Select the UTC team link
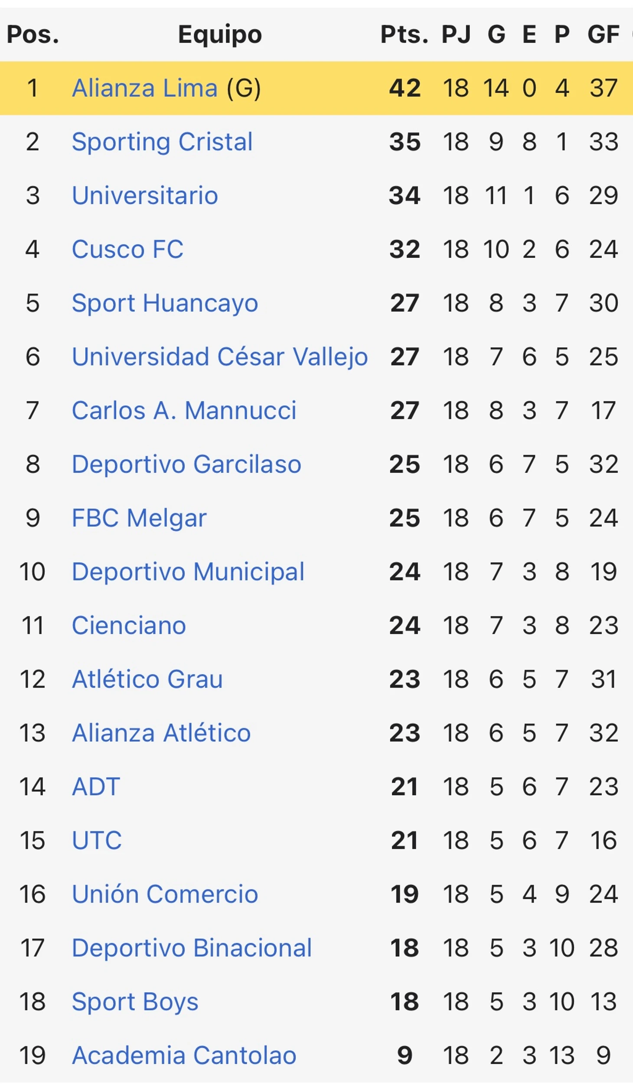This screenshot has height=1084, width=633. pos(97,840)
